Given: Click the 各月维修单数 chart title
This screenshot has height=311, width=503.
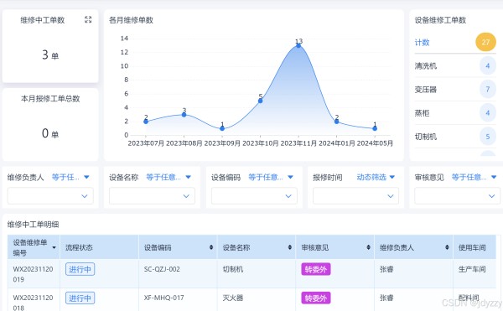Looking at the screenshot, I should pos(131,20).
